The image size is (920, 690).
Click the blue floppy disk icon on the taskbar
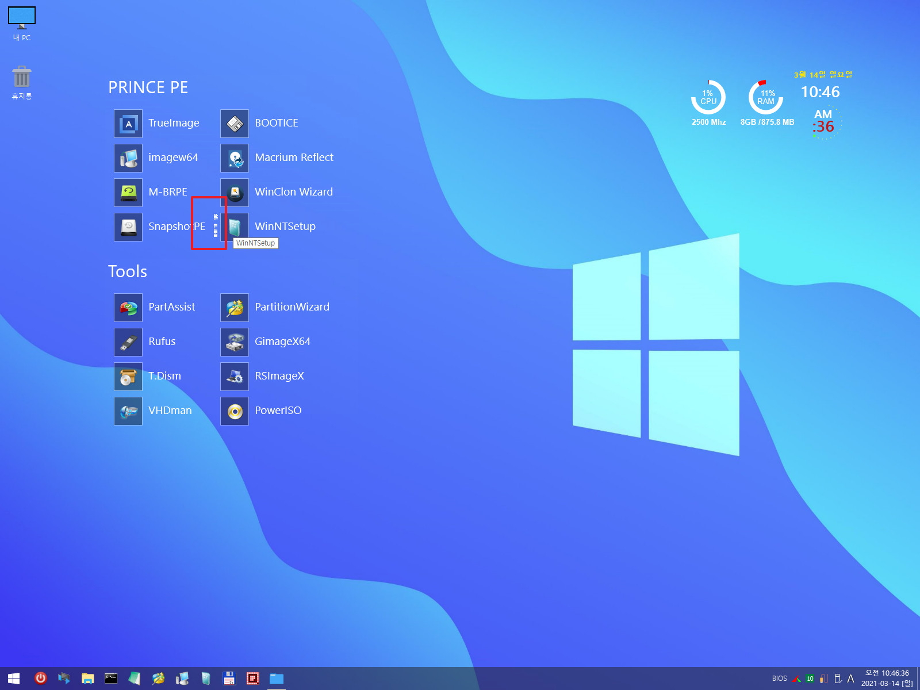(229, 678)
